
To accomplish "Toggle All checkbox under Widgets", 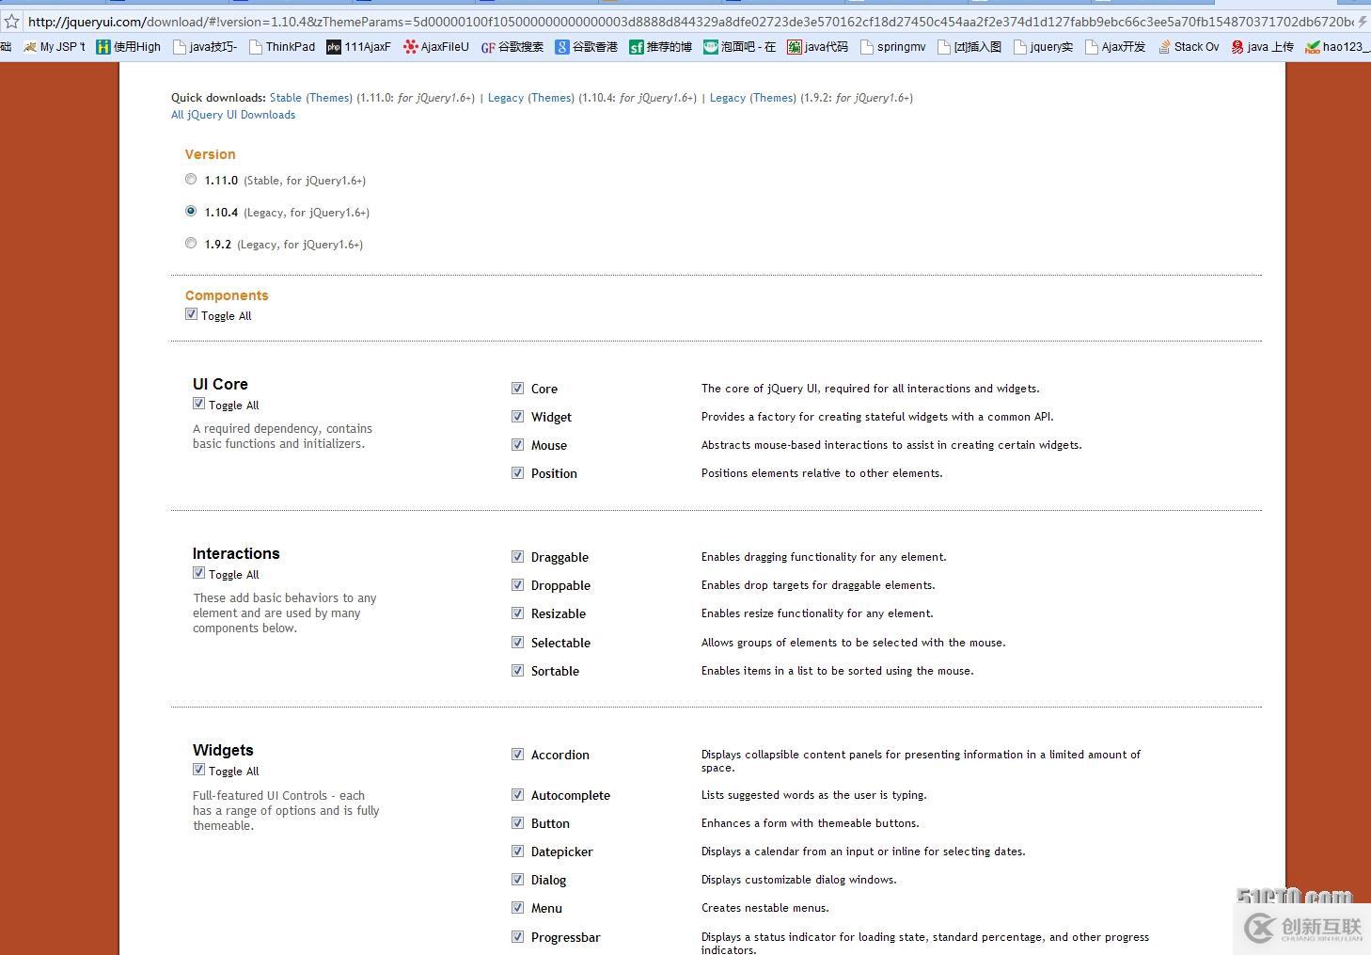I will point(198,770).
